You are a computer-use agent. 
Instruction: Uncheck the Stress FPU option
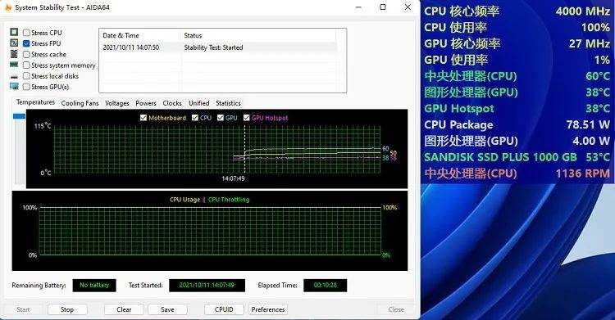tap(26, 43)
